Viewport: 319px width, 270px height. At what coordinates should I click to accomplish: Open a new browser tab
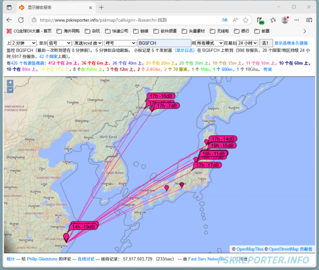[x=101, y=7]
